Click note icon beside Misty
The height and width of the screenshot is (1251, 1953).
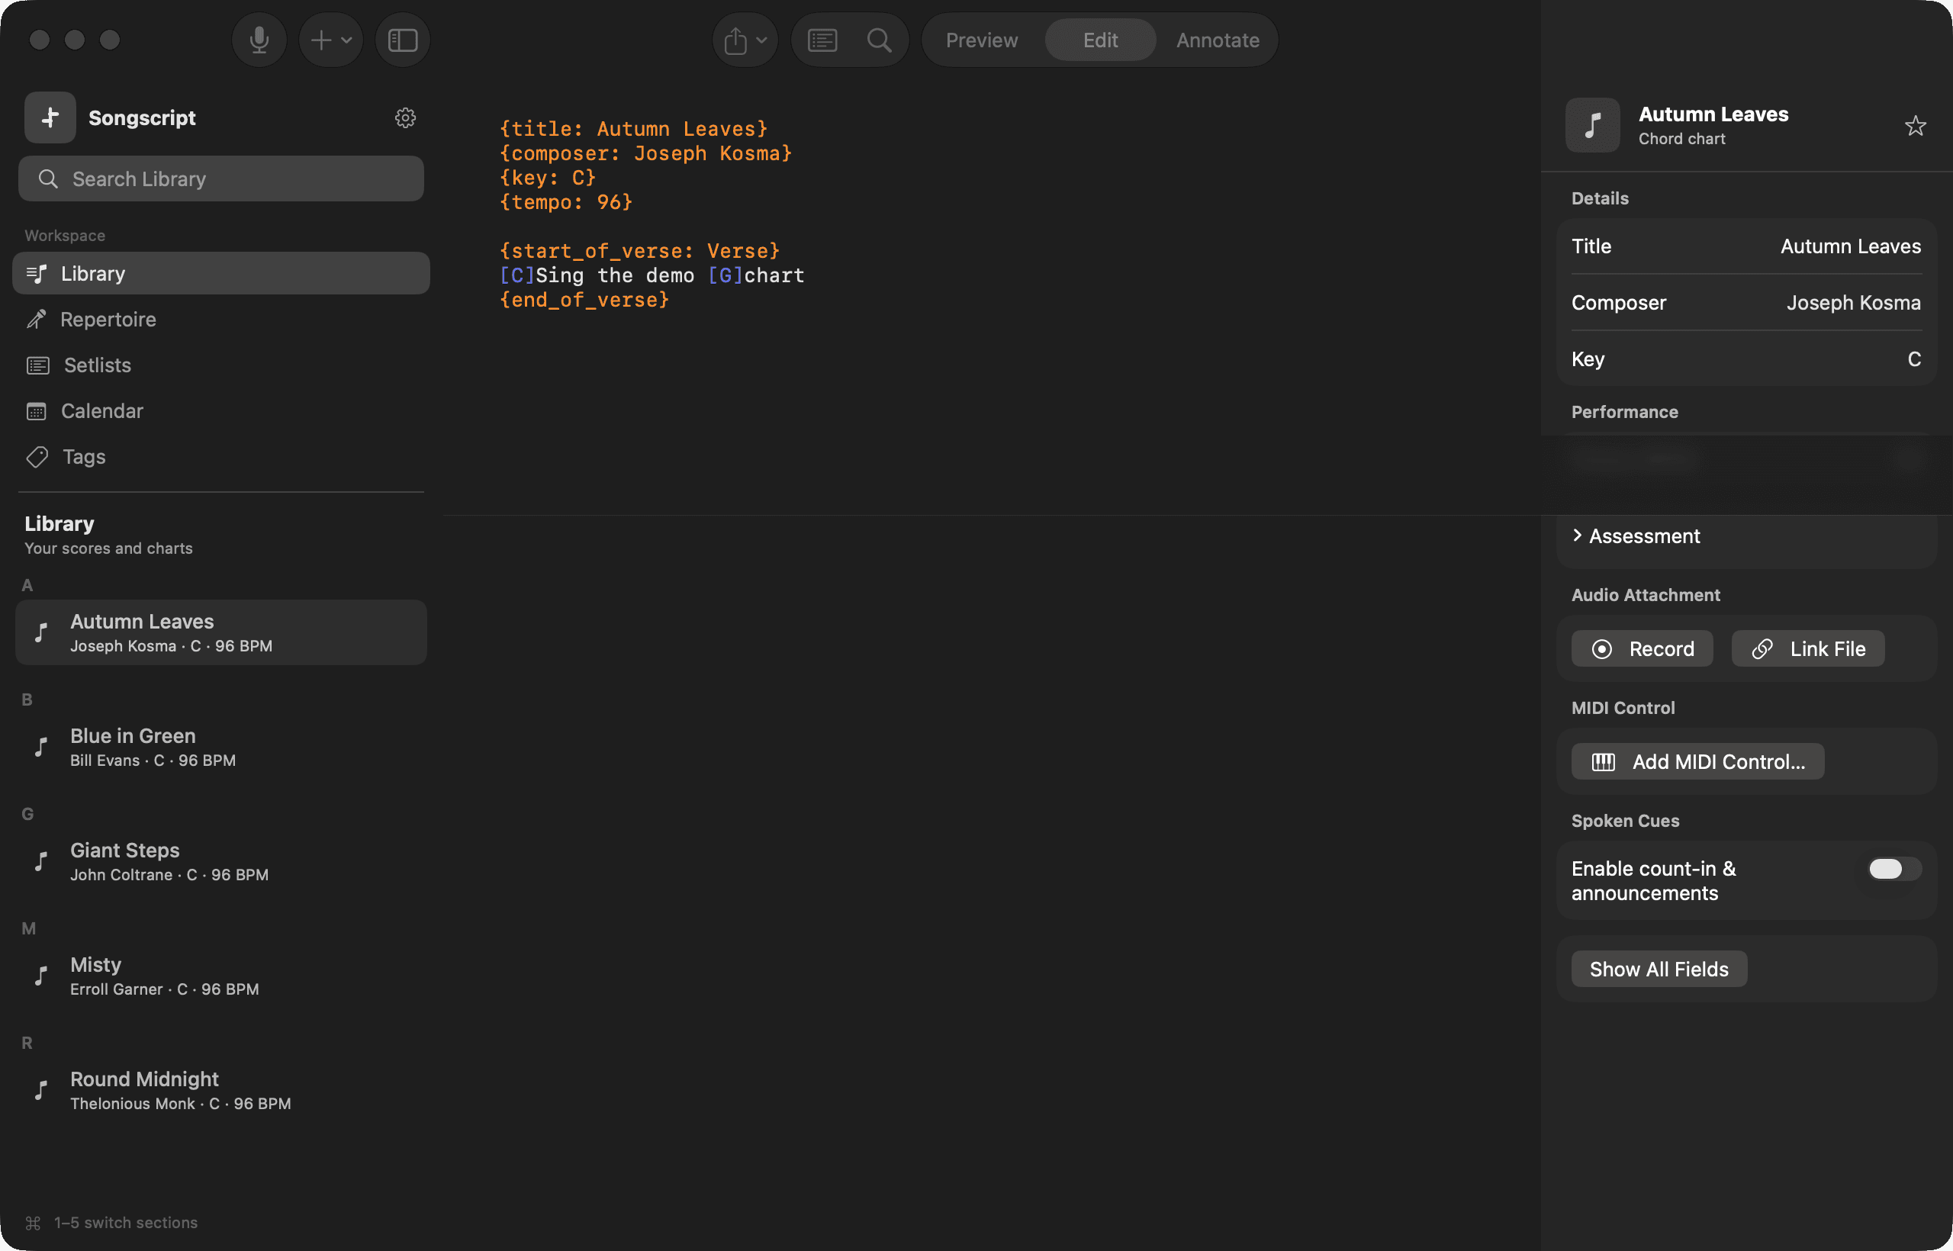(40, 976)
